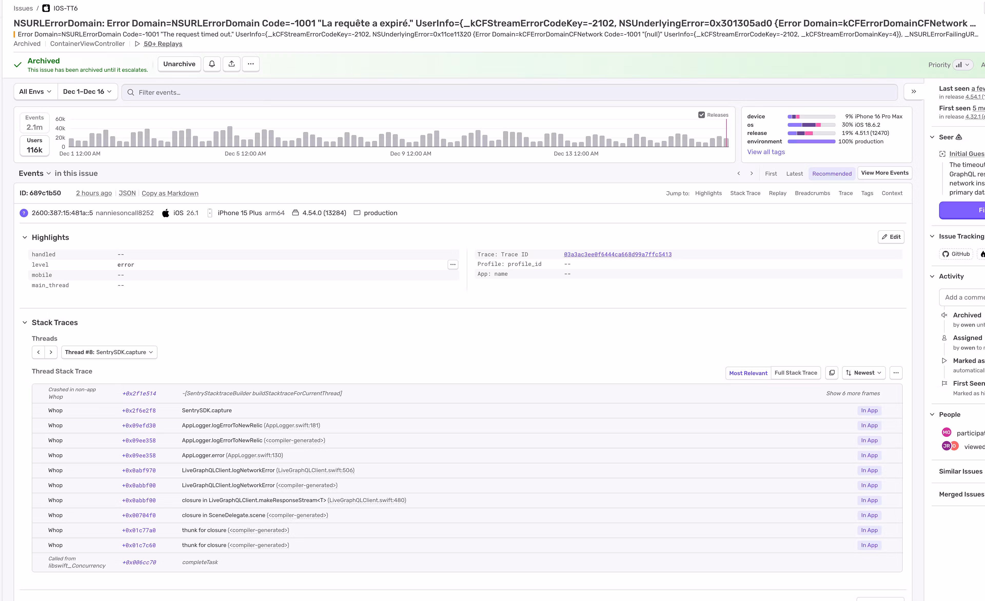985x601 pixels.
Task: Click the Unarchive button
Action: coord(179,64)
